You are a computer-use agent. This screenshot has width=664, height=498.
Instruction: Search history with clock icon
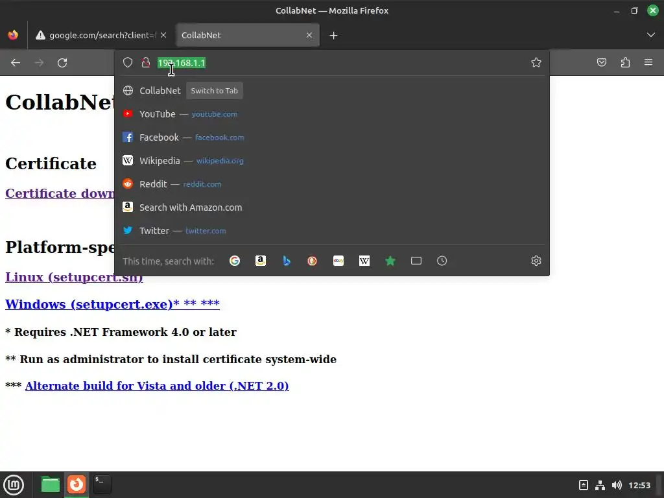[442, 261]
